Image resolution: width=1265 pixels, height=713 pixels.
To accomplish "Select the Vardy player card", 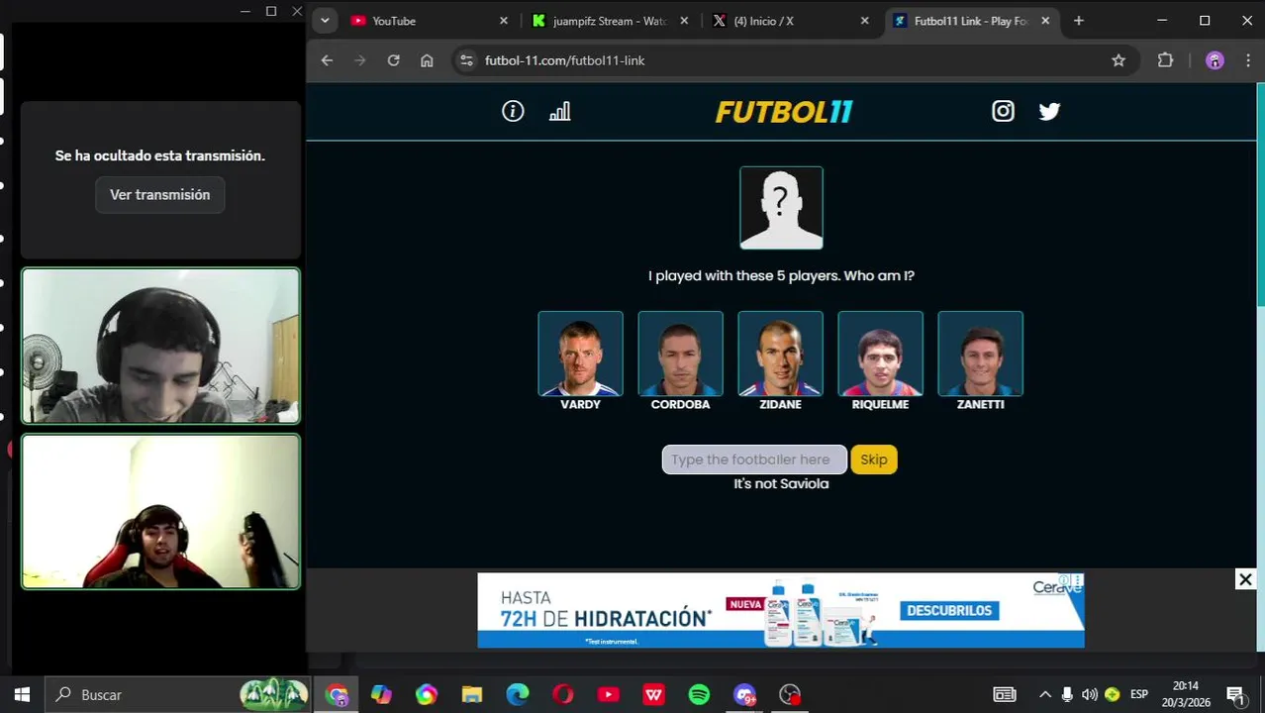I will (x=580, y=354).
